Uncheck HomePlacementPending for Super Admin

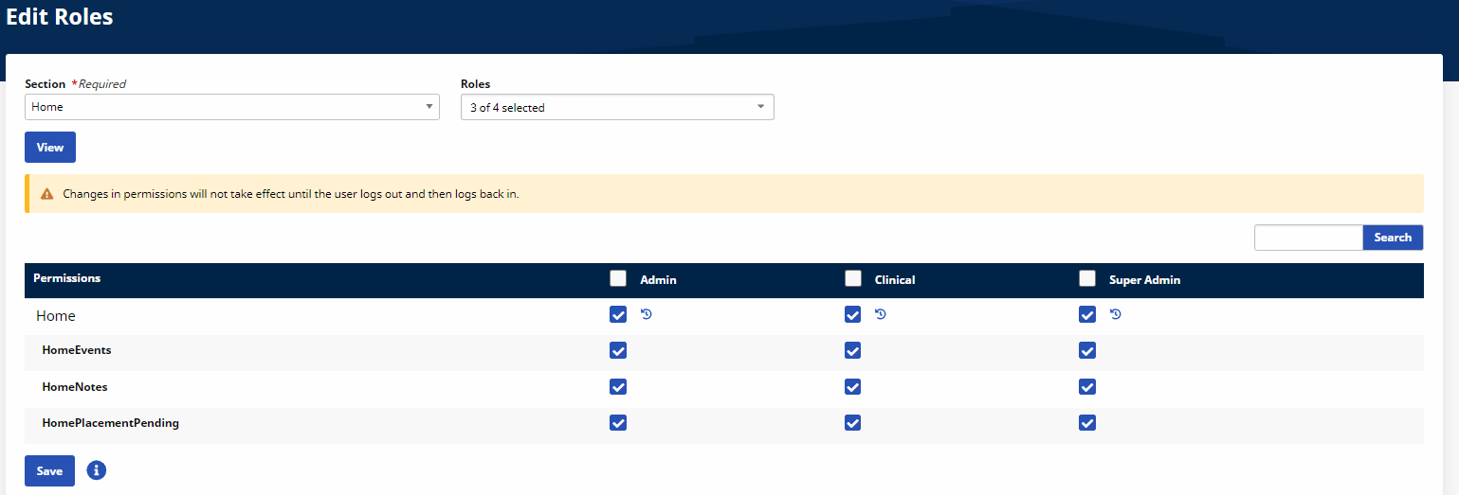(x=1087, y=423)
